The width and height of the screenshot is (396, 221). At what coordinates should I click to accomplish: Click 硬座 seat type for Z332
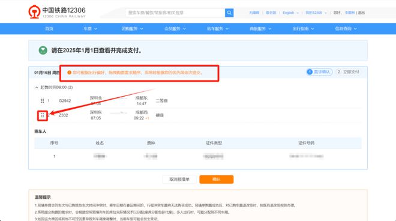click(x=160, y=115)
